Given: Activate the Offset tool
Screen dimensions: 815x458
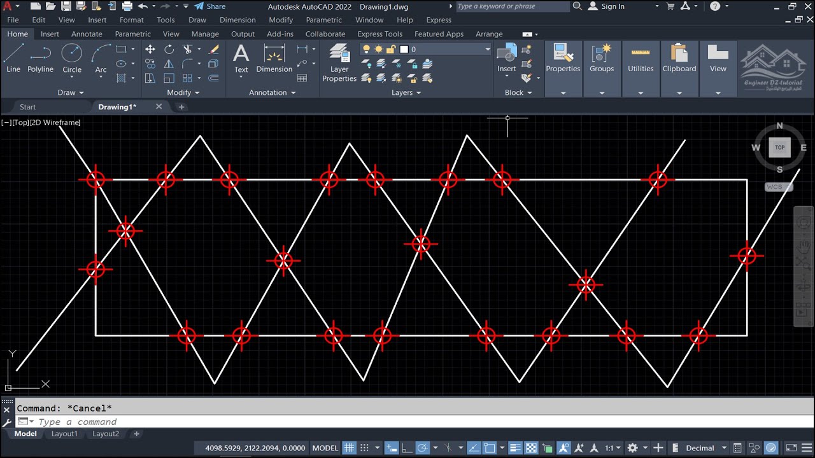Looking at the screenshot, I should click(x=214, y=78).
